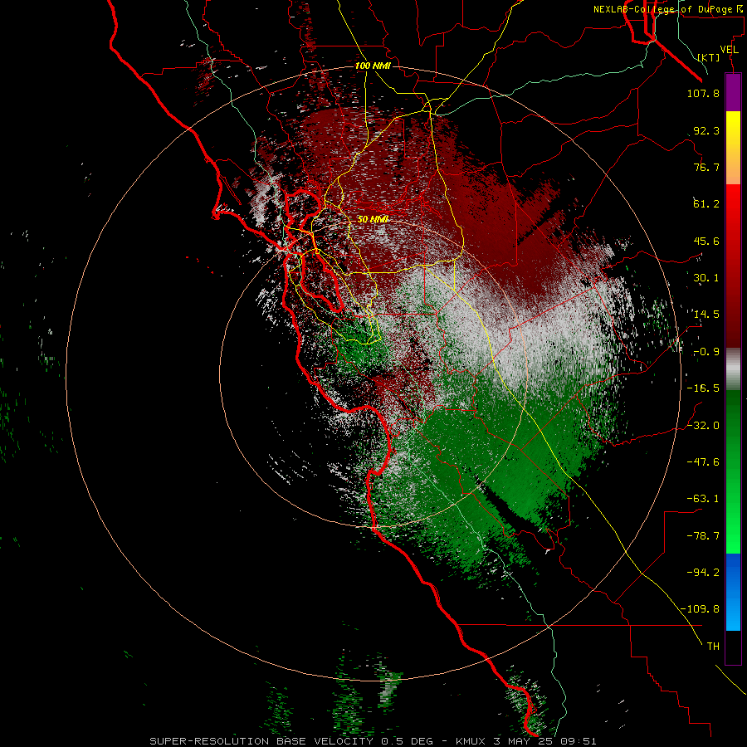
Task: Click the VEL legend title
Action: click(729, 50)
